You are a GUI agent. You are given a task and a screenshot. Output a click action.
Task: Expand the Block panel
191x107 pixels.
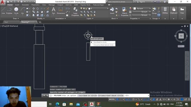coord(115,18)
